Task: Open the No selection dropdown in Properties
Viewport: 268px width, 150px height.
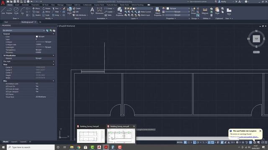Action: click(23, 30)
